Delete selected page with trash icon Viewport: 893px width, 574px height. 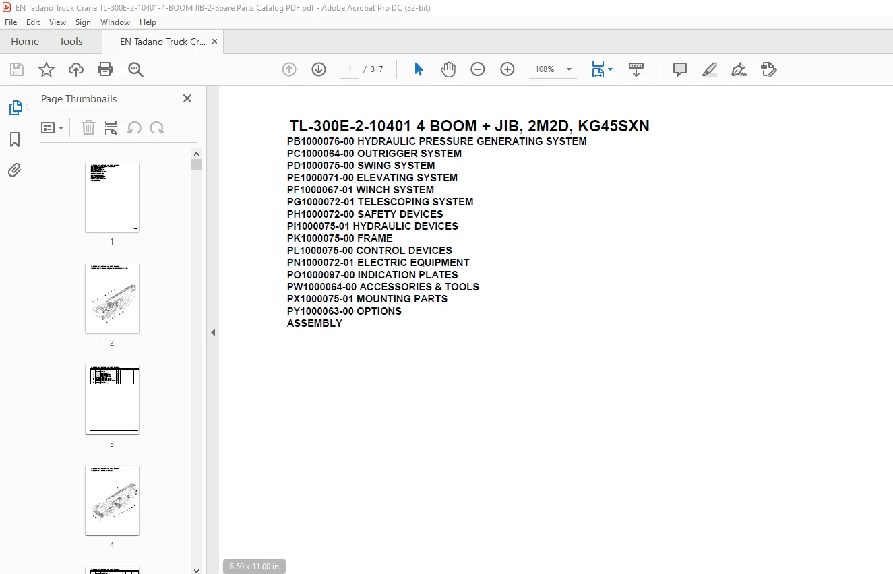[x=88, y=128]
